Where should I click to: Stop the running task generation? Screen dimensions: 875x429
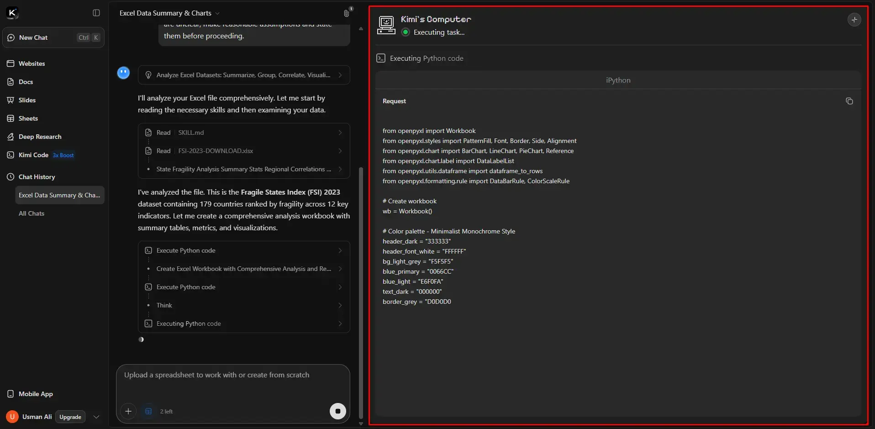pyautogui.click(x=337, y=411)
